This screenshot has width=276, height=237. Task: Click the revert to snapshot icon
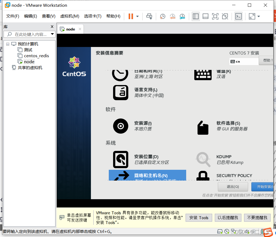(x=173, y=16)
